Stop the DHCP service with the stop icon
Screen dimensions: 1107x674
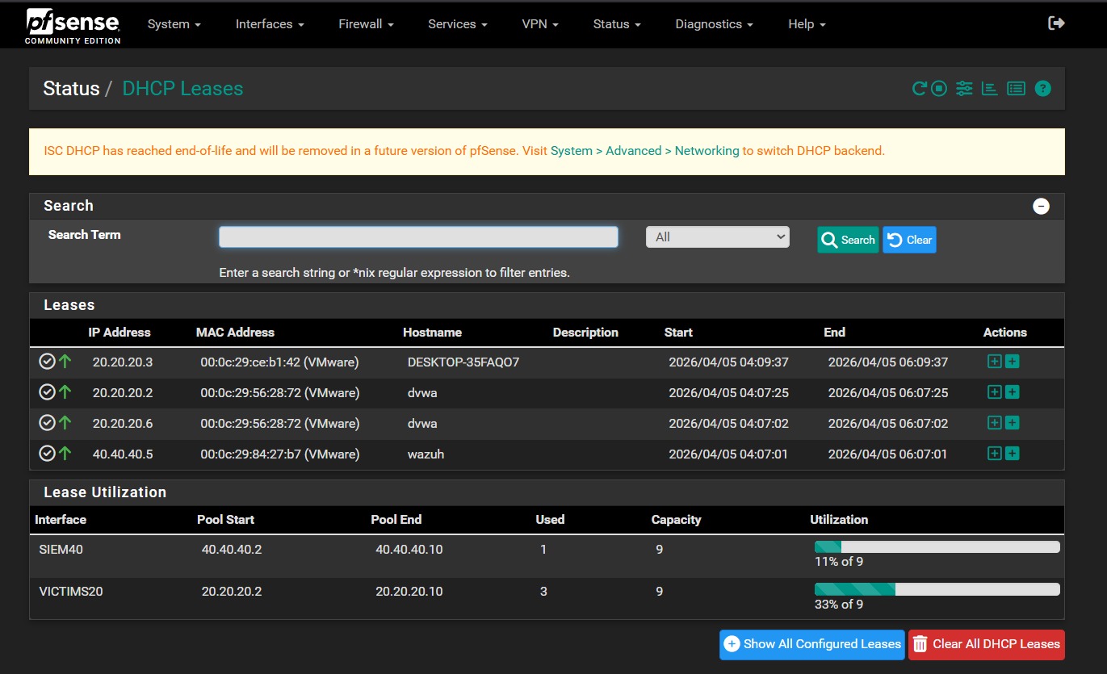click(938, 89)
